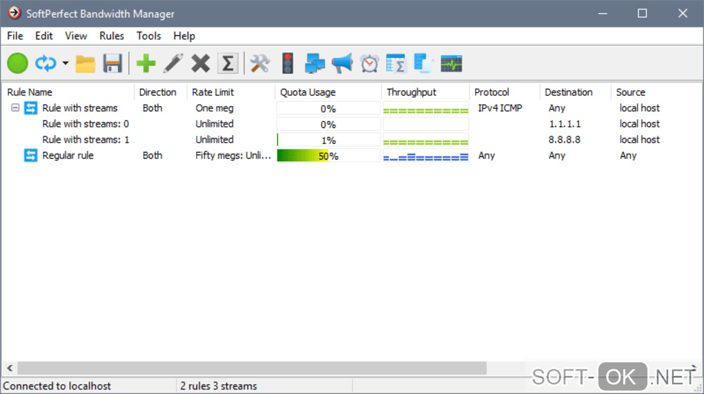
Task: Open the File menu
Action: point(14,36)
